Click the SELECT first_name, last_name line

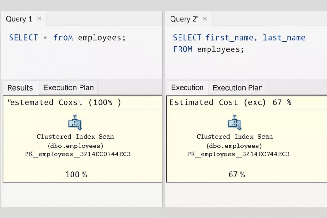tap(239, 38)
